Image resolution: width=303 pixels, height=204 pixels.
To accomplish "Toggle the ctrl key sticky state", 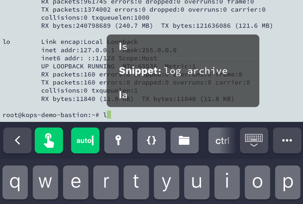I will pos(222,140).
